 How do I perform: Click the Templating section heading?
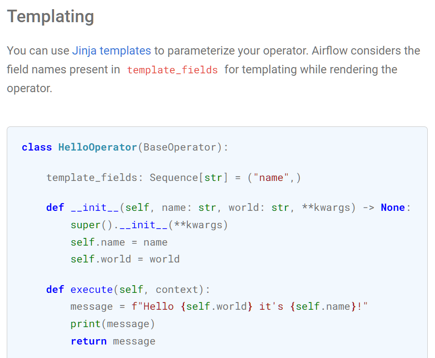51,16
